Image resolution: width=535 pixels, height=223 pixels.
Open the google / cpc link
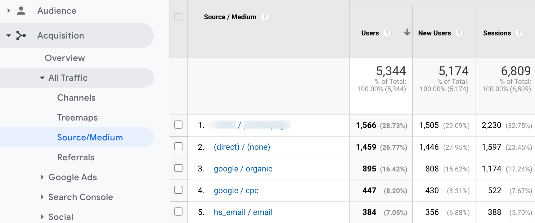pos(236,190)
